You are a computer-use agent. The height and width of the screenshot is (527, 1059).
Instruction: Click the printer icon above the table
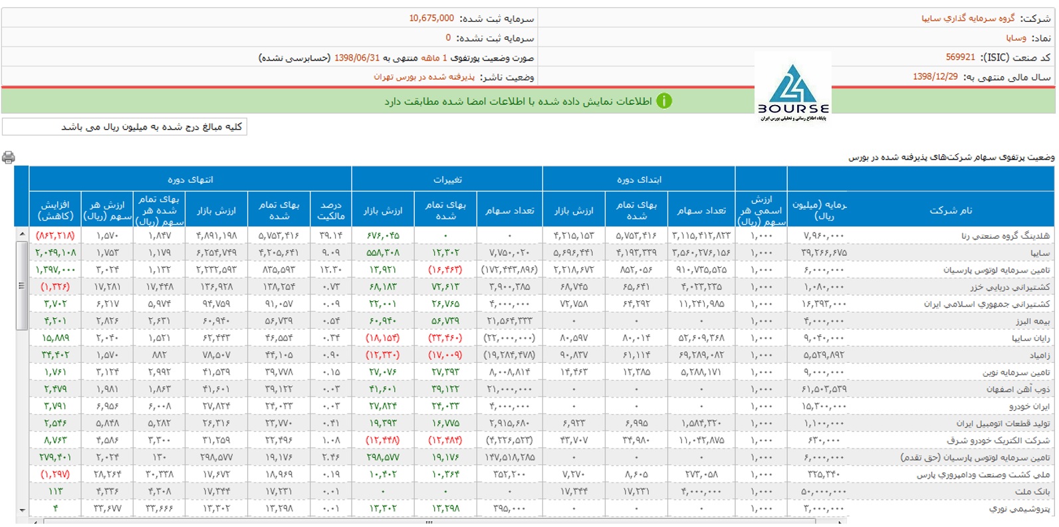(8, 158)
